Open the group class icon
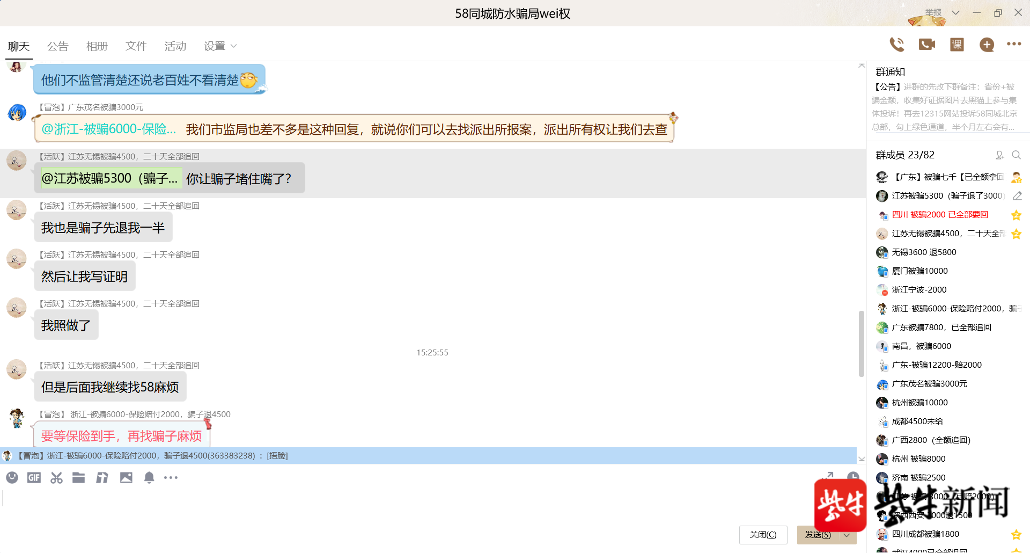Screen dimensions: 1030x553 957,45
